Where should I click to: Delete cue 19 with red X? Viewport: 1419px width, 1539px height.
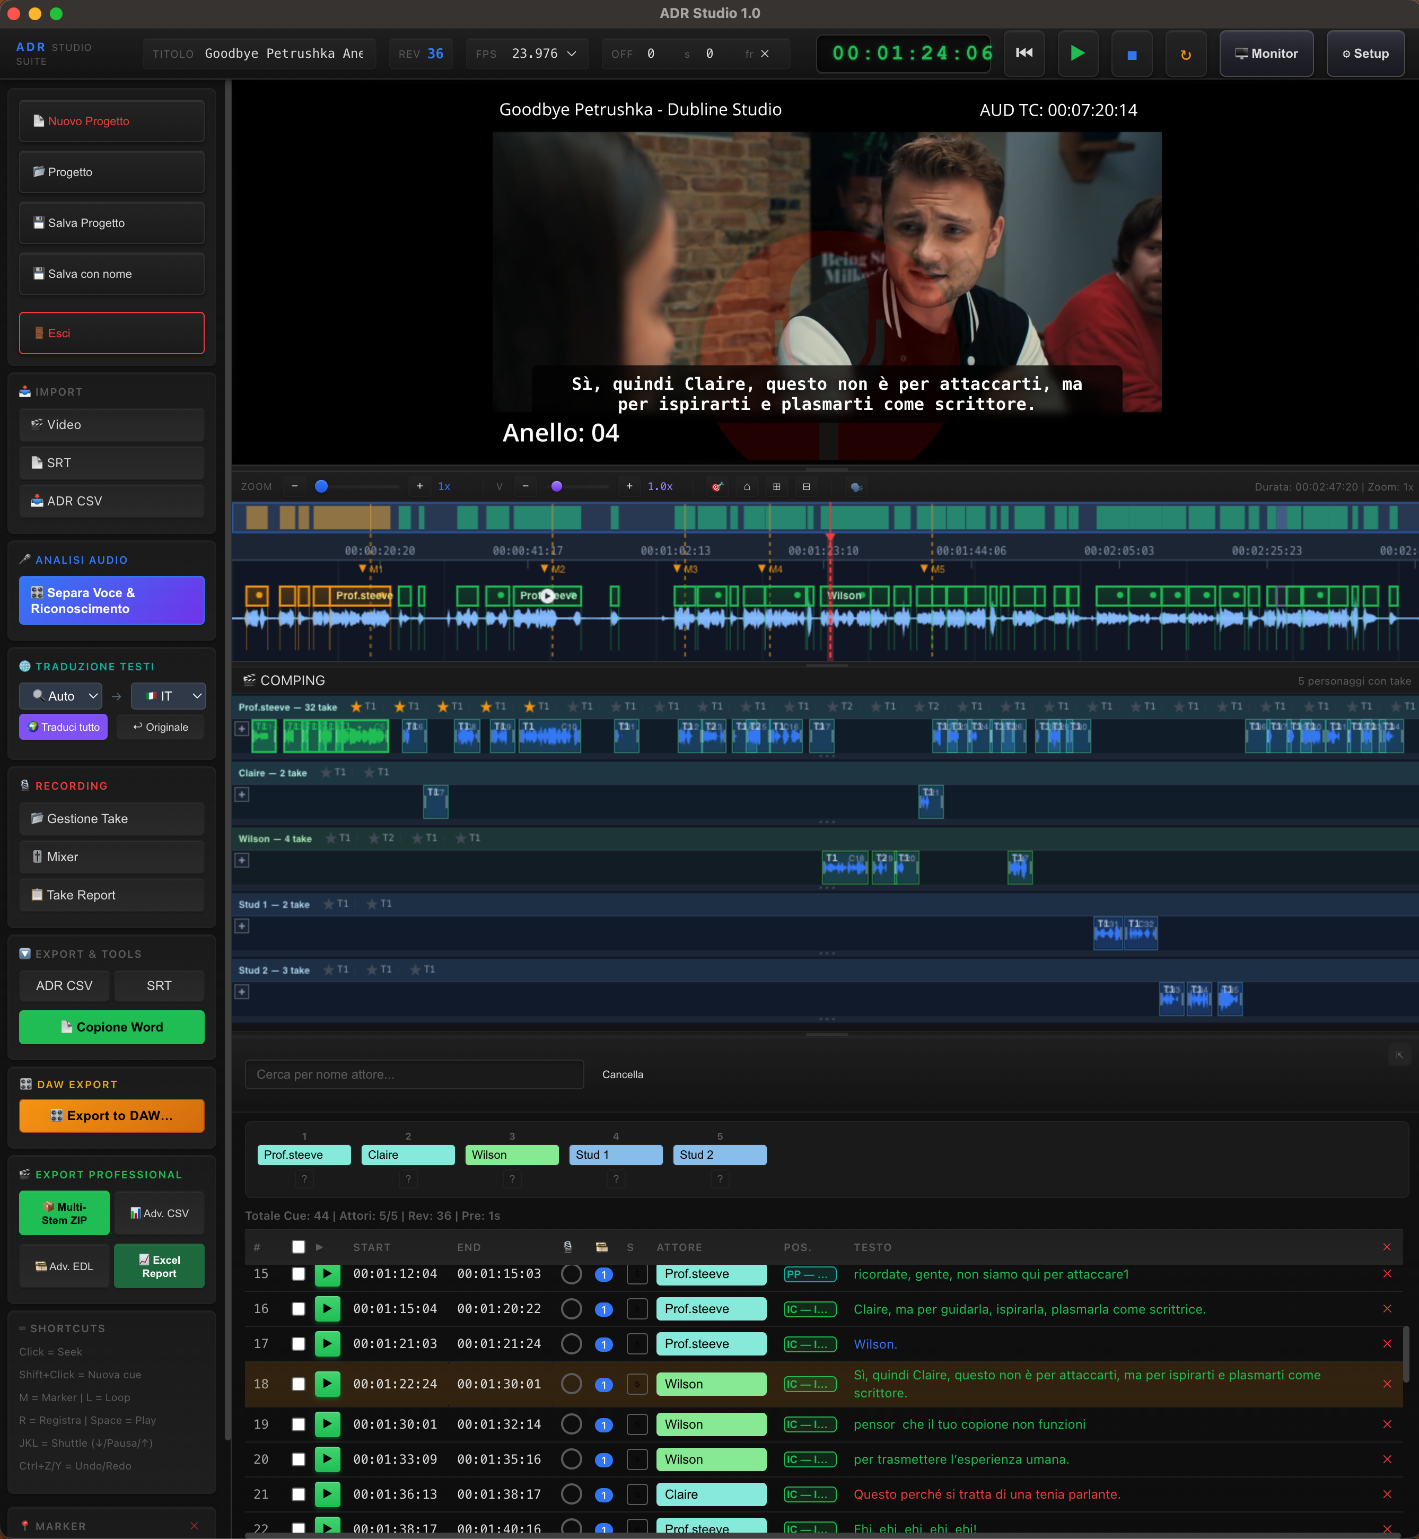tap(1387, 1424)
